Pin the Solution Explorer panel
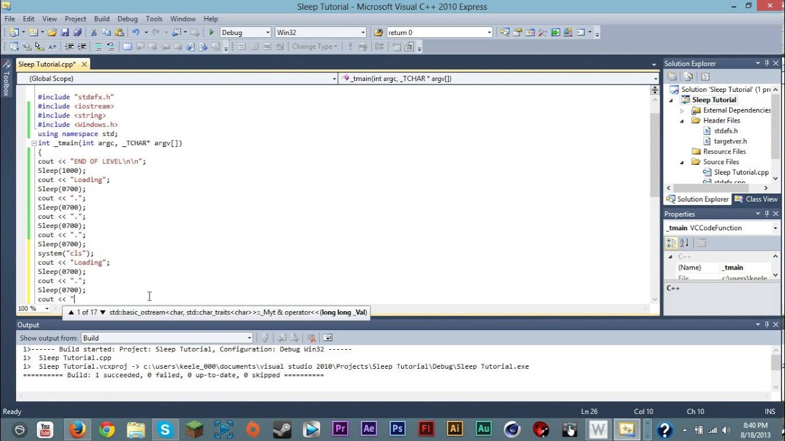The height and width of the screenshot is (441, 785). [767, 63]
